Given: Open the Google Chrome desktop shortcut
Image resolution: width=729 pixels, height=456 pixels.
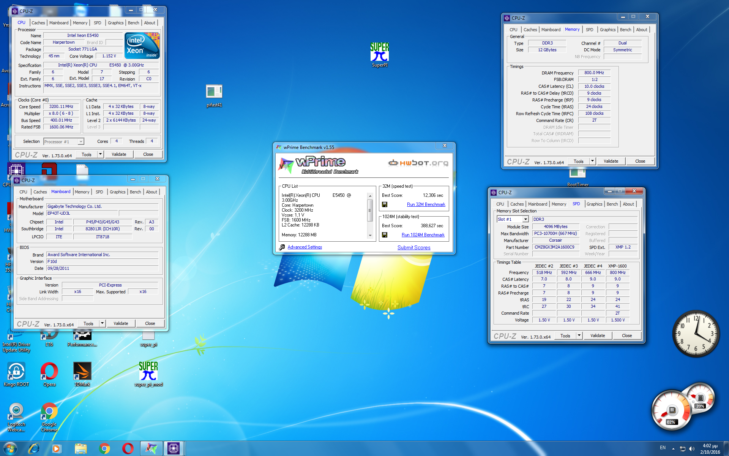Looking at the screenshot, I should [49, 417].
